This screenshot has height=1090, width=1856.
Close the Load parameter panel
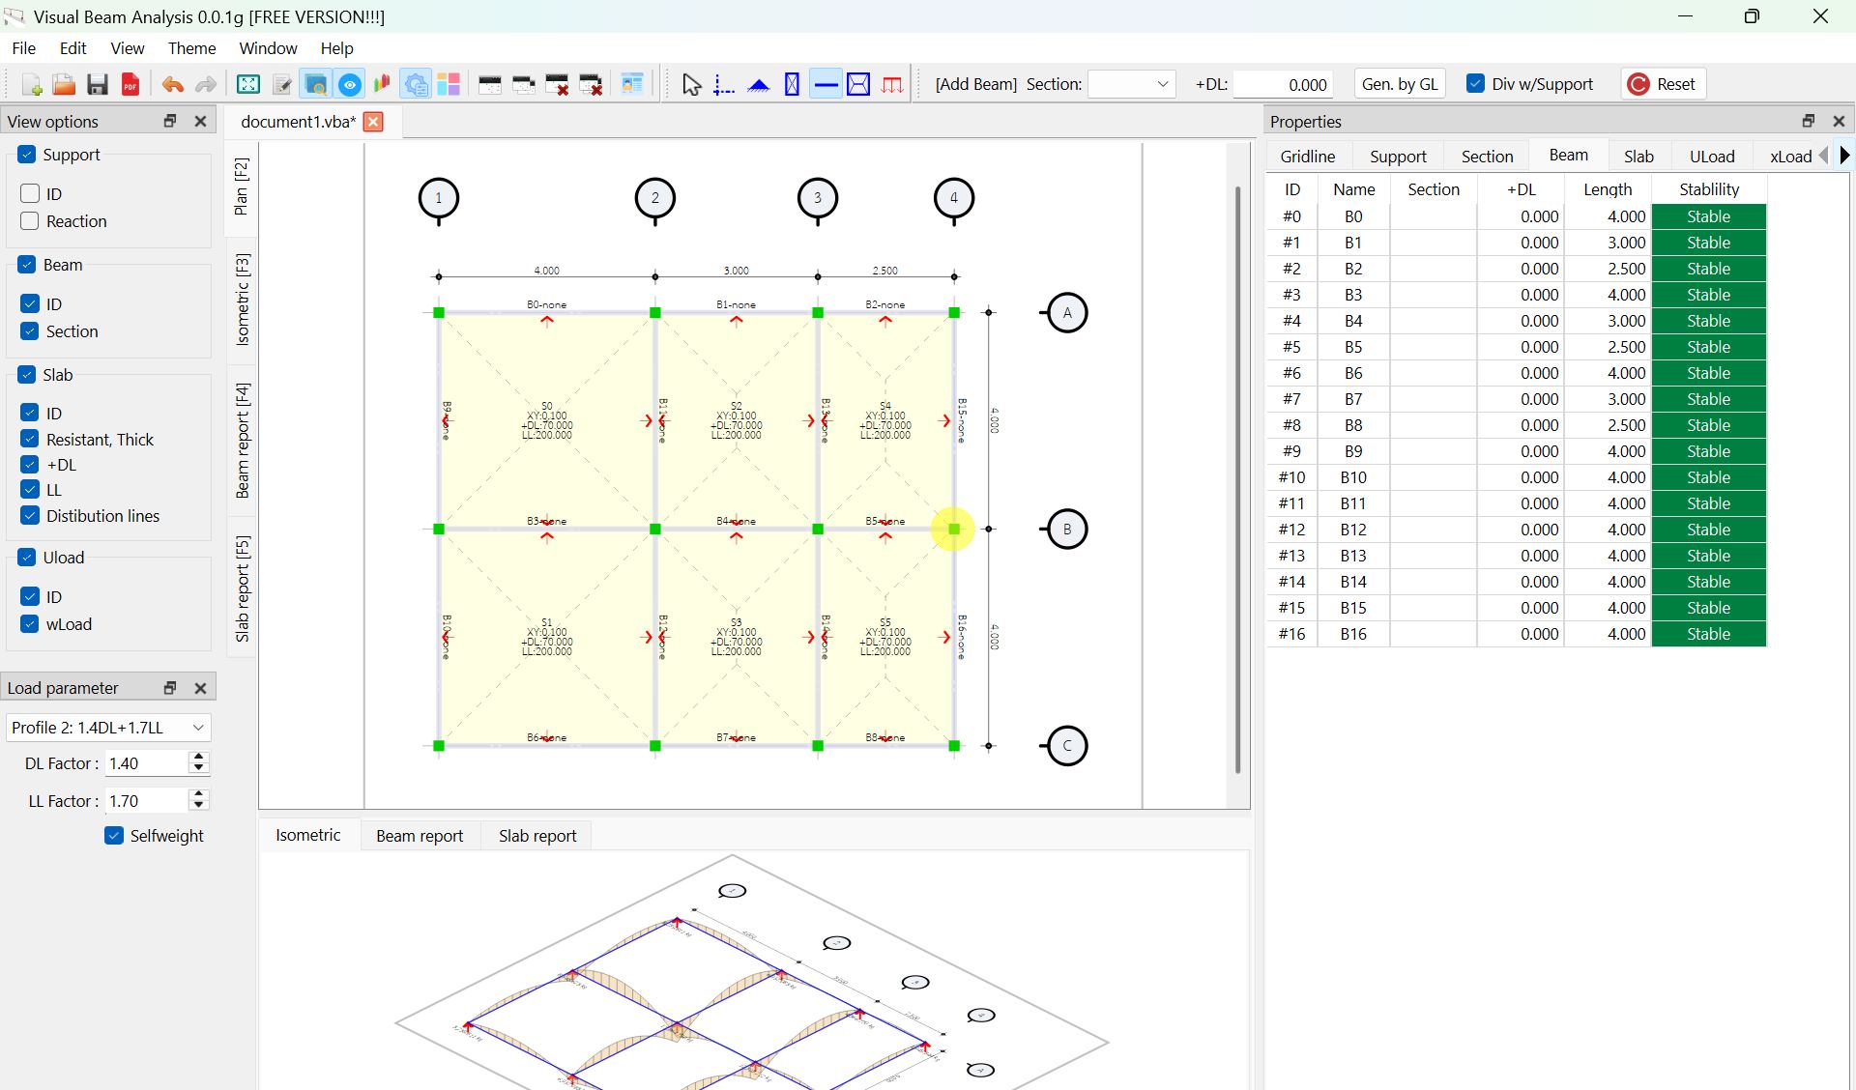pyautogui.click(x=201, y=688)
